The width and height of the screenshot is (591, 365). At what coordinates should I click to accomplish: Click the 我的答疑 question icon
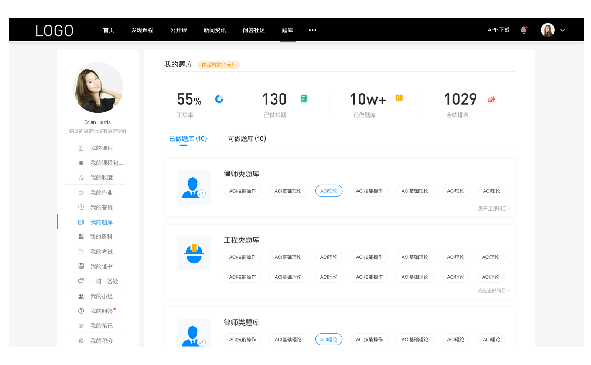pyautogui.click(x=81, y=207)
